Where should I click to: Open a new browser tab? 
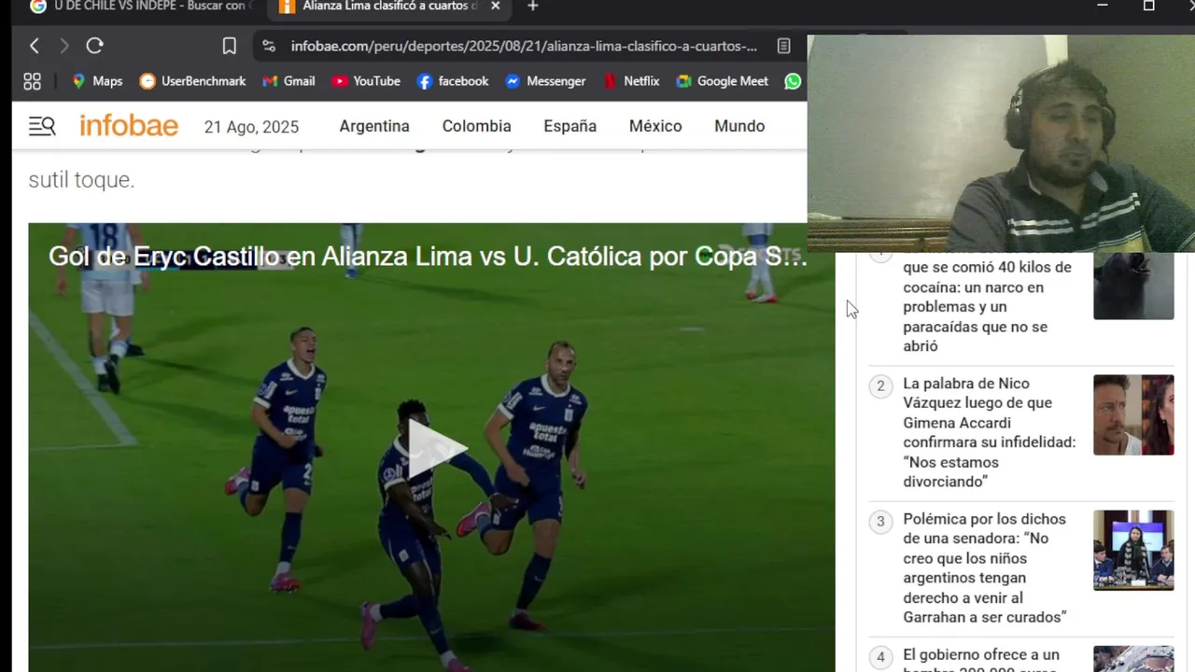[532, 7]
